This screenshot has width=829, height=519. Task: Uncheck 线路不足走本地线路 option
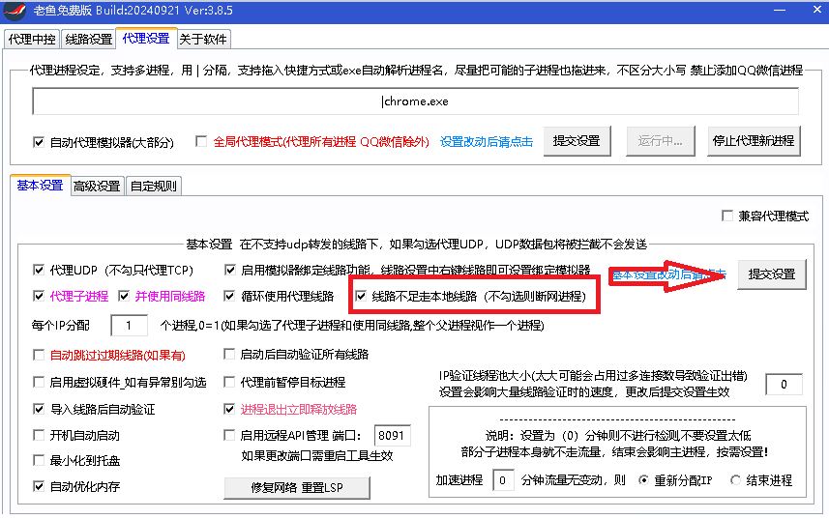coord(362,297)
